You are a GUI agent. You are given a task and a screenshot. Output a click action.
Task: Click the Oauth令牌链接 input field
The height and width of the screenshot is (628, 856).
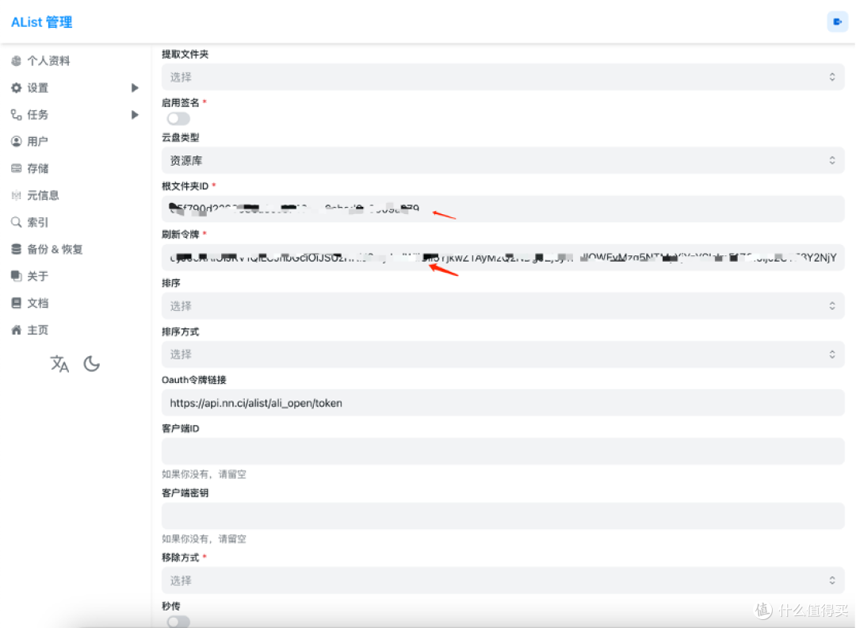tap(503, 403)
